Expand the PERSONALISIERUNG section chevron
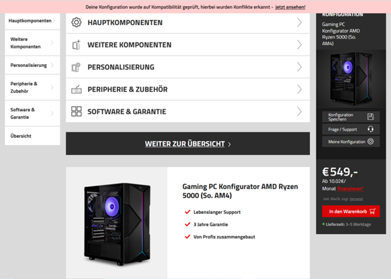 (300, 67)
